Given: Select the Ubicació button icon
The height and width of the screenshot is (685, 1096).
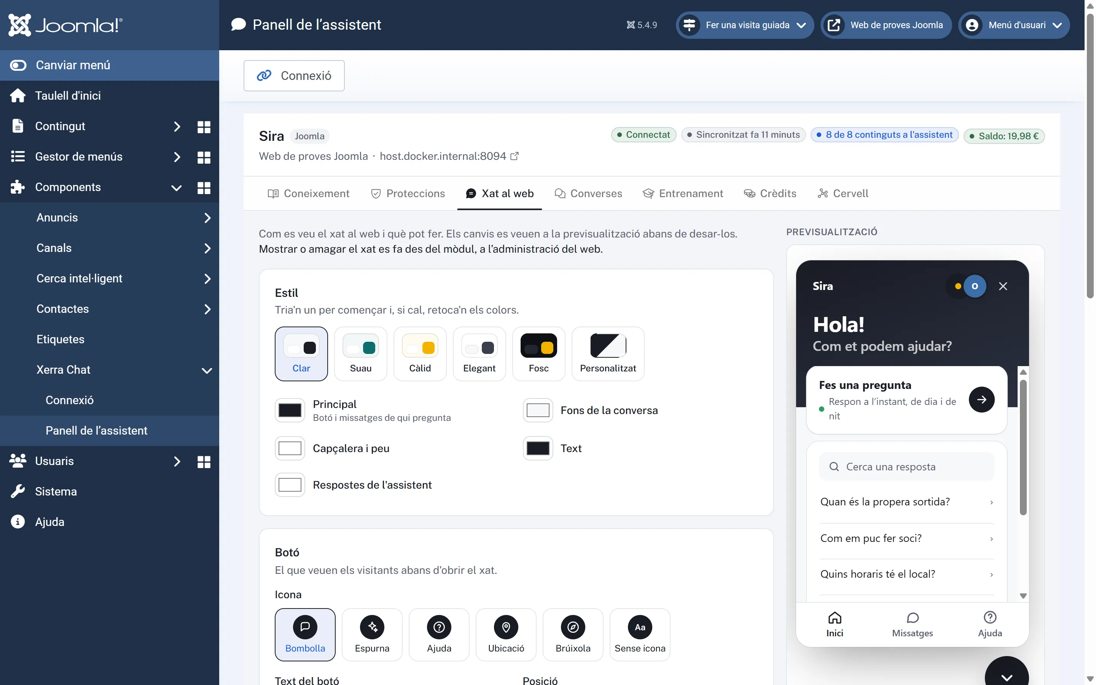Looking at the screenshot, I should tap(506, 634).
